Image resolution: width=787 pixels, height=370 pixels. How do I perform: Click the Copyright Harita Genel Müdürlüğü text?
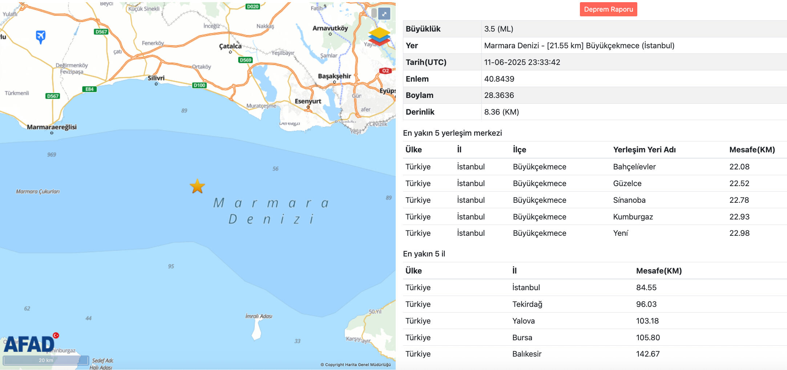click(x=356, y=364)
